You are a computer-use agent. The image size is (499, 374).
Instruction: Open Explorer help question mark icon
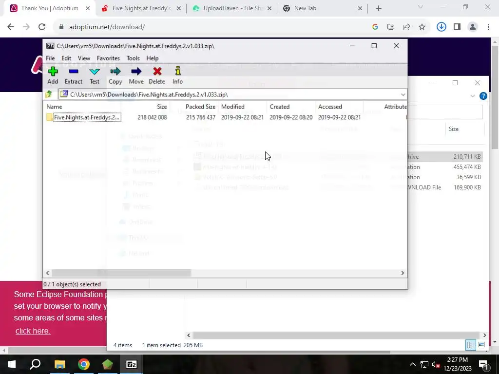483,96
